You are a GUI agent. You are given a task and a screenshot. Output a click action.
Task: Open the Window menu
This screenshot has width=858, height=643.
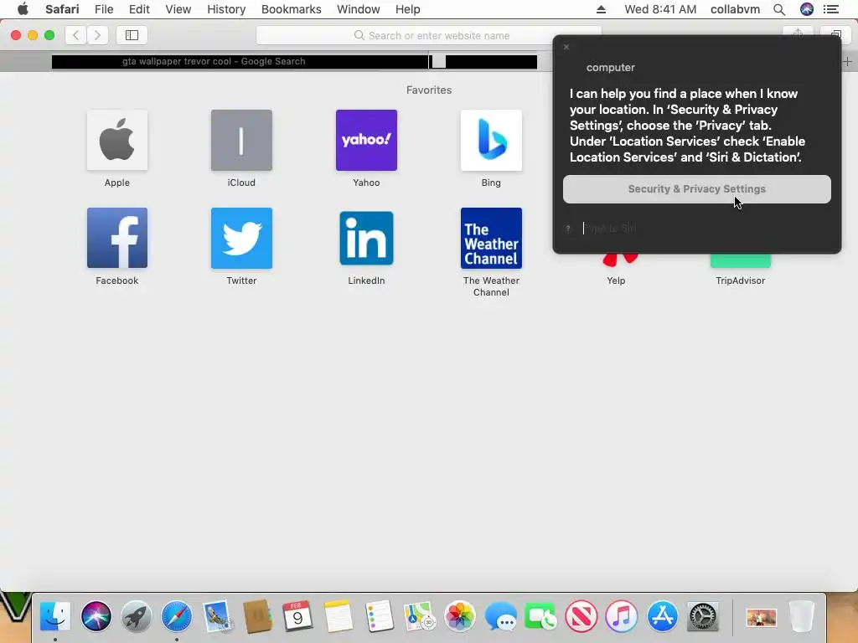[358, 9]
